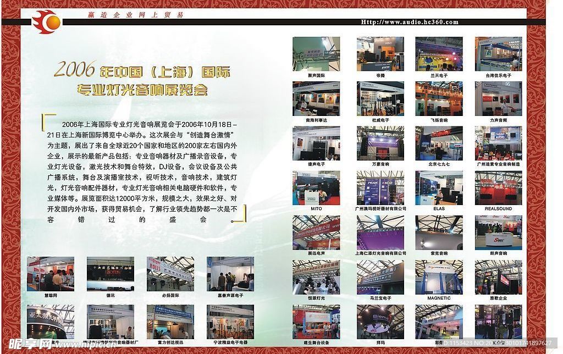Click the 慧聪网 caption
Screen dimensions: 563x354
[51, 295]
